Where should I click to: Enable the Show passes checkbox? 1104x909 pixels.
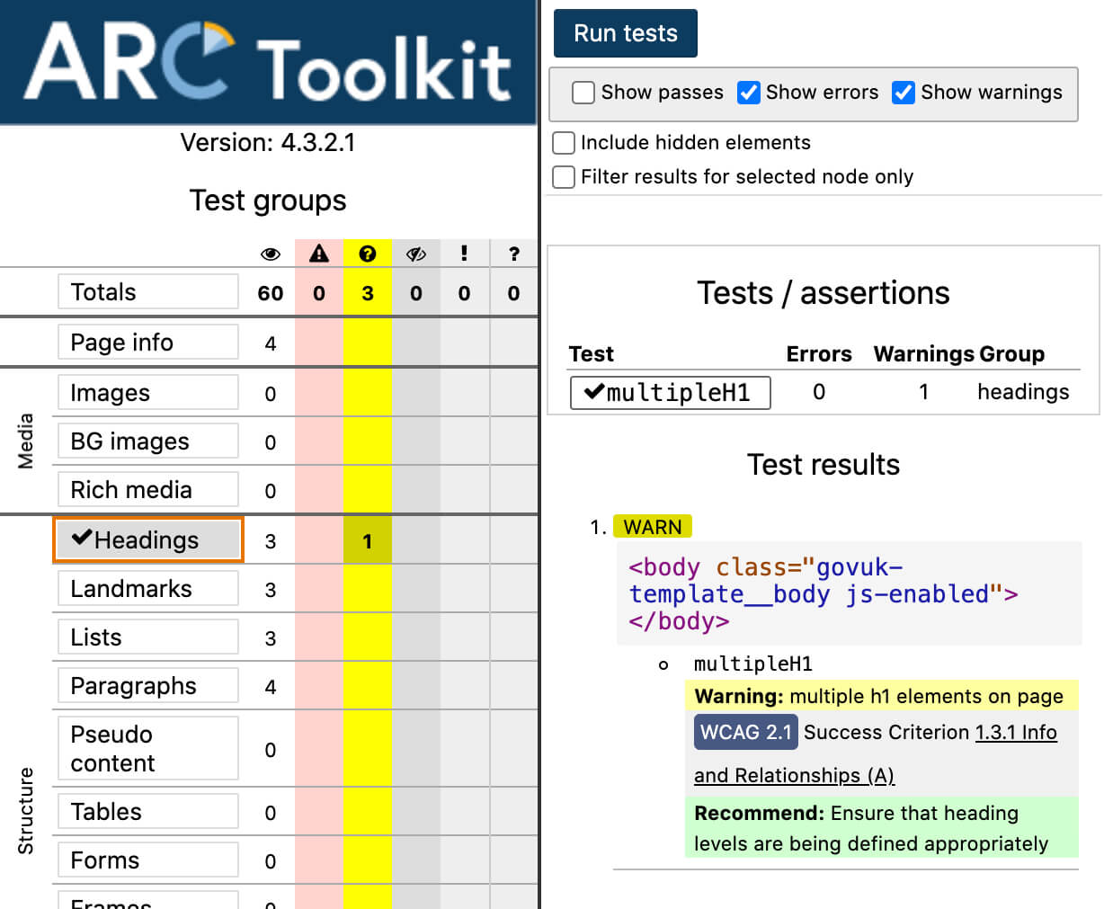tap(583, 93)
